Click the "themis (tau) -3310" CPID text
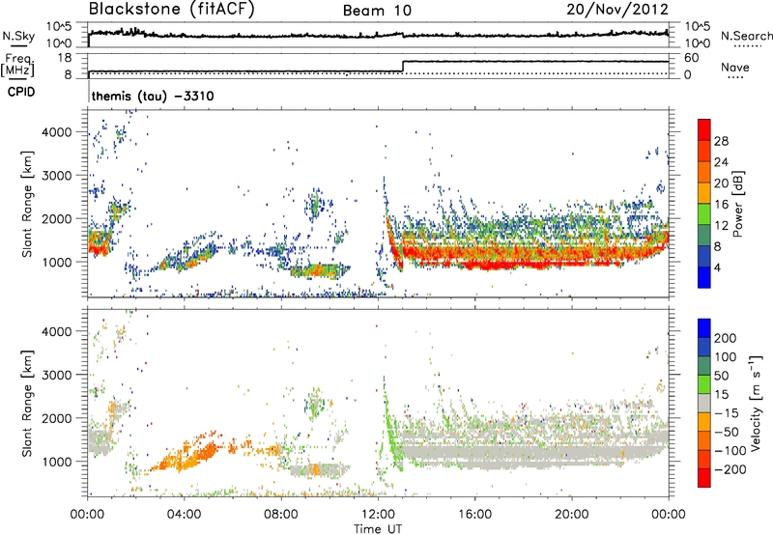 coord(153,96)
